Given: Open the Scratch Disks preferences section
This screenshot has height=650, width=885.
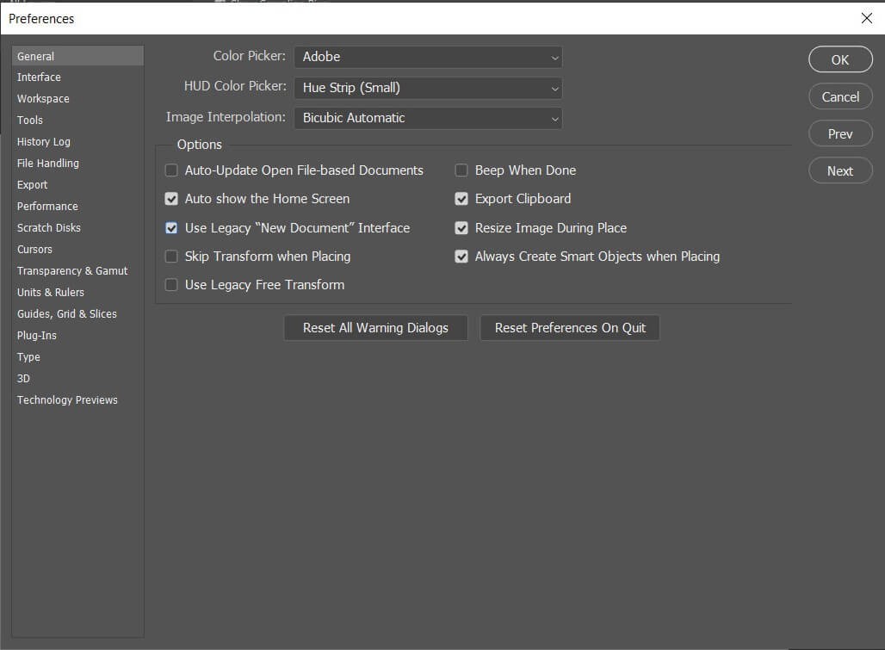Looking at the screenshot, I should point(48,228).
